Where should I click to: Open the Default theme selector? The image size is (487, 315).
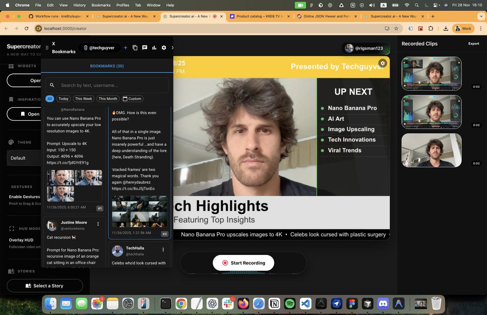(18, 158)
